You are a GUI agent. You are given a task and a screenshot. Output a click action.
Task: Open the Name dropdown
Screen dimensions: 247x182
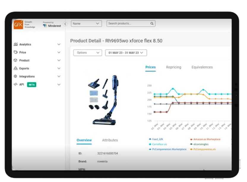(86, 24)
